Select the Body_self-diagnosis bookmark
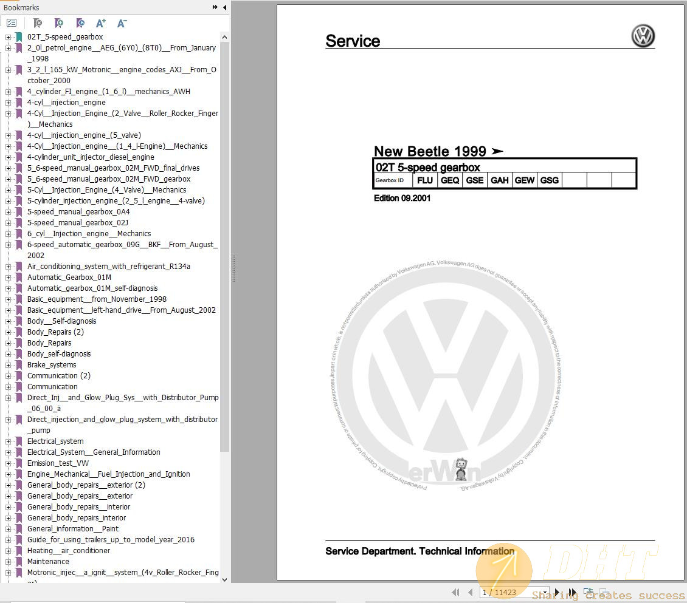This screenshot has width=687, height=603. pos(59,354)
